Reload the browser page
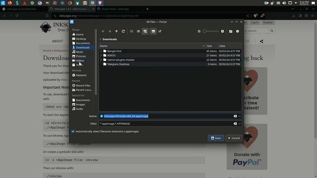317x178 pixels. 17,16
